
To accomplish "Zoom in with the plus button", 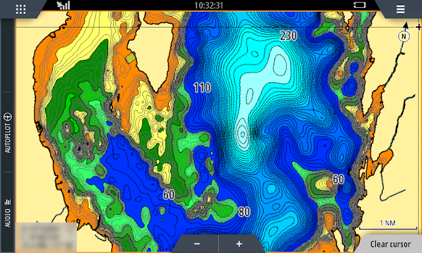I will coord(239,244).
